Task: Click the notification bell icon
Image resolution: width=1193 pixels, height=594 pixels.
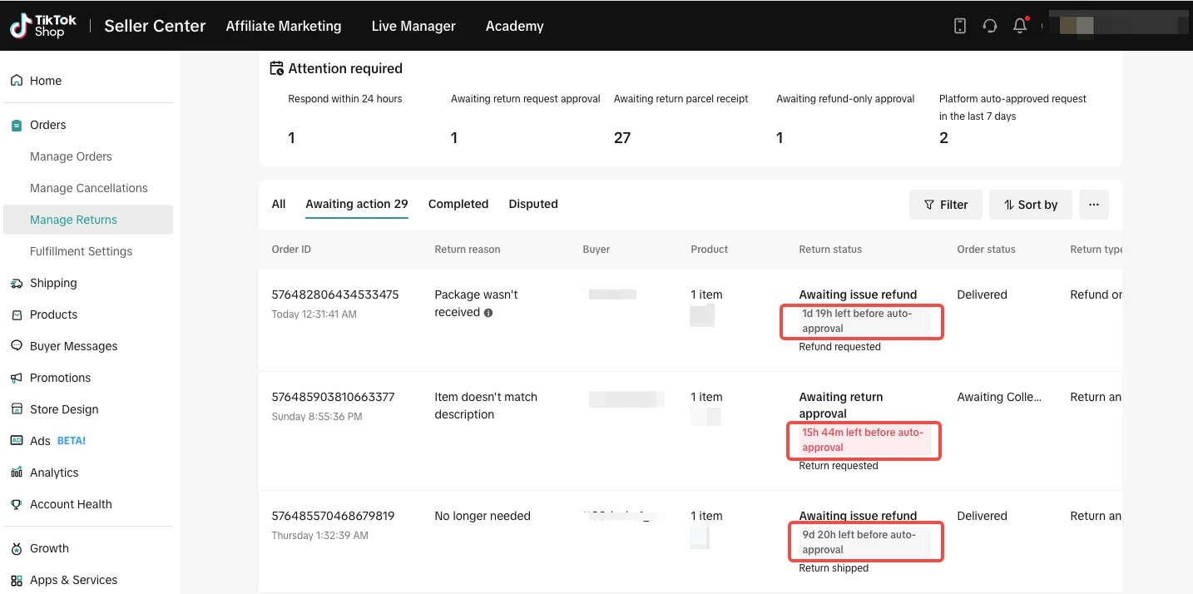Action: pyautogui.click(x=1019, y=26)
